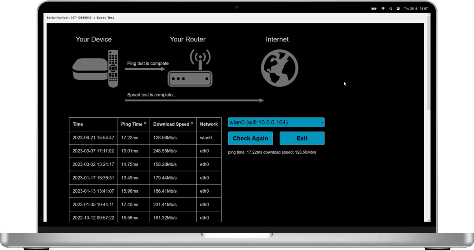Click the Serial Number breadcrumb link
The height and width of the screenshot is (250, 474).
69,18
